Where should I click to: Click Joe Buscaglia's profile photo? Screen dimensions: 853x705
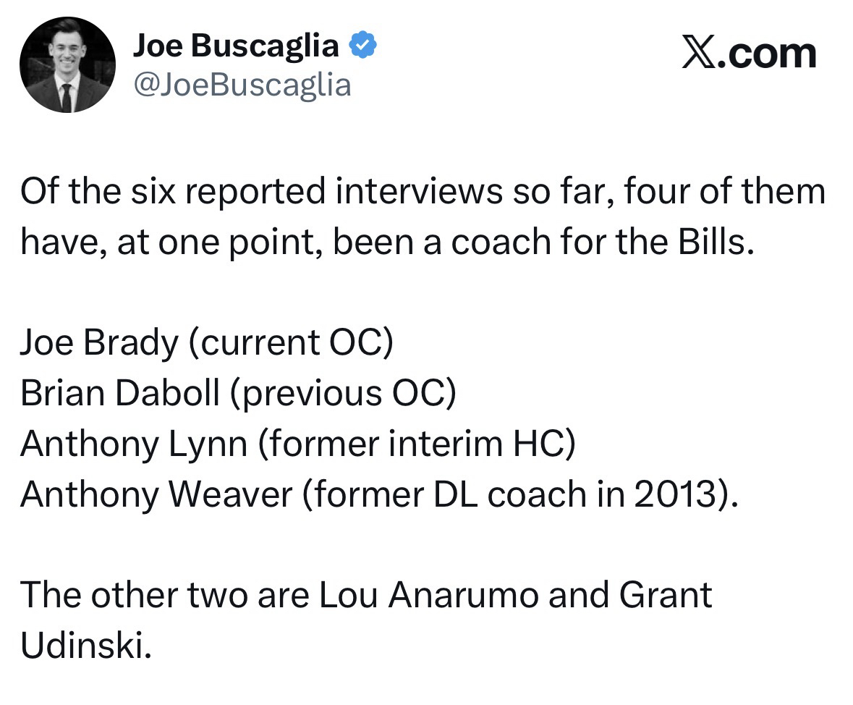[67, 64]
